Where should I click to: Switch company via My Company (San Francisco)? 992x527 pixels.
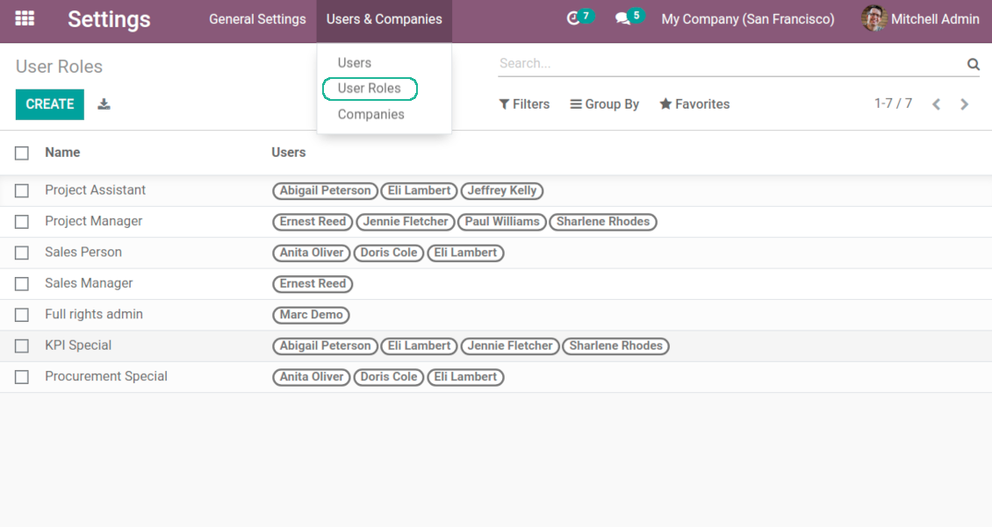pos(747,19)
